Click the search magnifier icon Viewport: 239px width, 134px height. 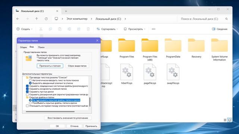coord(227,19)
